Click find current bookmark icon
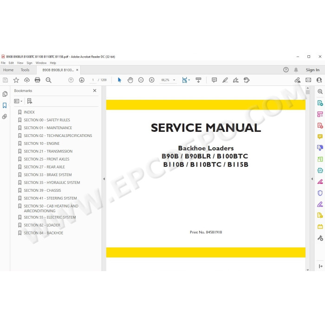 coord(30,101)
